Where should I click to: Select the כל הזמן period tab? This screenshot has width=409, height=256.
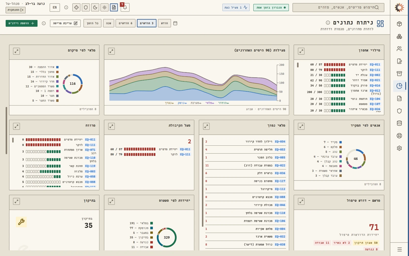[93, 23]
